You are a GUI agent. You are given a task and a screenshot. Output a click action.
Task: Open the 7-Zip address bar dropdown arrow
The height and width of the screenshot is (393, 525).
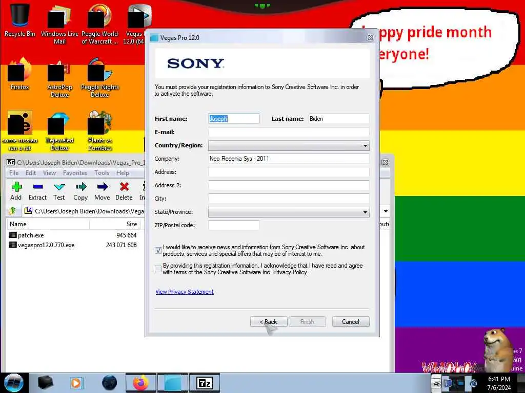(386, 211)
